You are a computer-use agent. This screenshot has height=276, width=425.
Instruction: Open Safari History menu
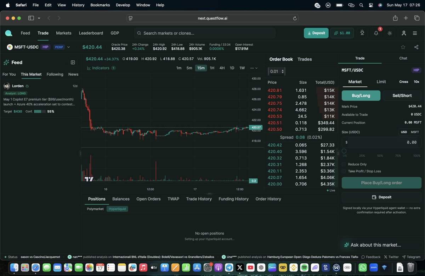(78, 5)
